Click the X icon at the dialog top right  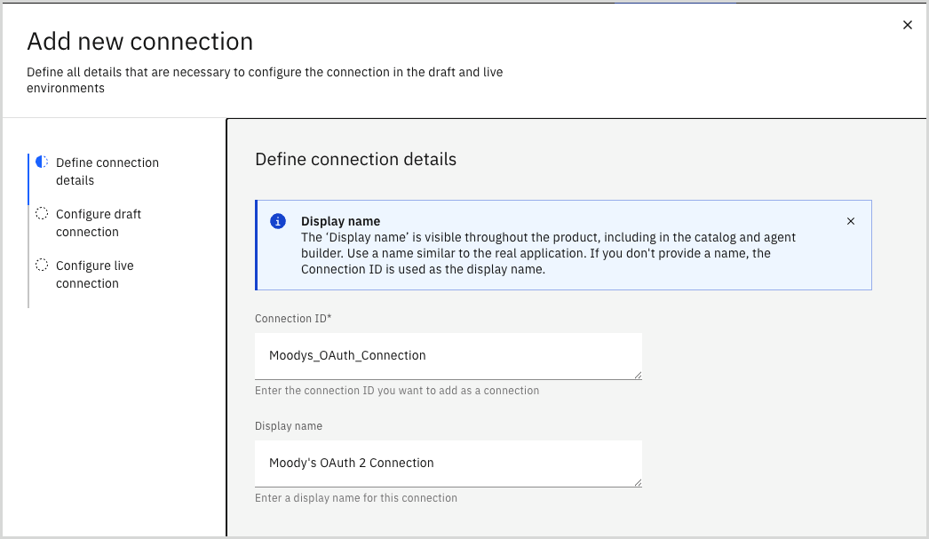tap(907, 25)
